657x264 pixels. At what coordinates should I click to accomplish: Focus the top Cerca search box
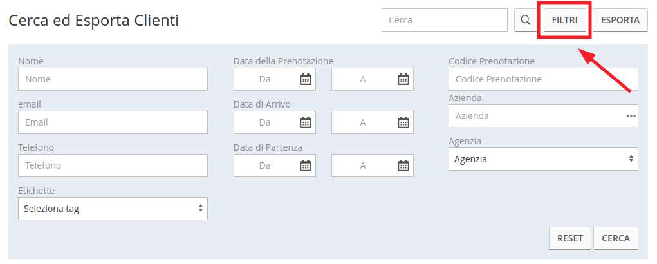(x=444, y=20)
